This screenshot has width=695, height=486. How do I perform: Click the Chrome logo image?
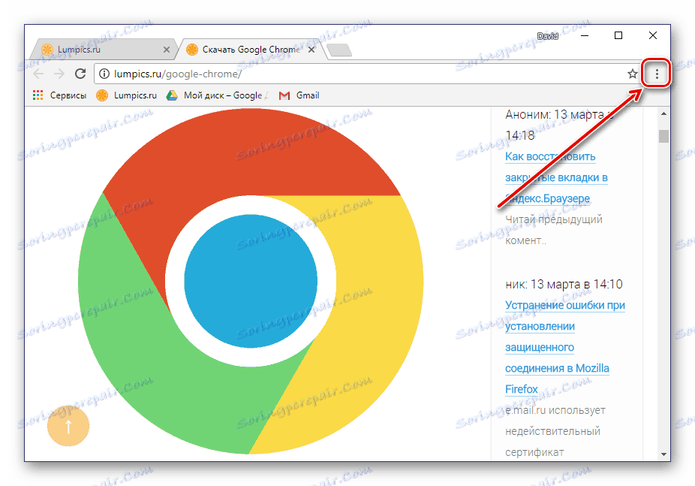click(x=251, y=281)
